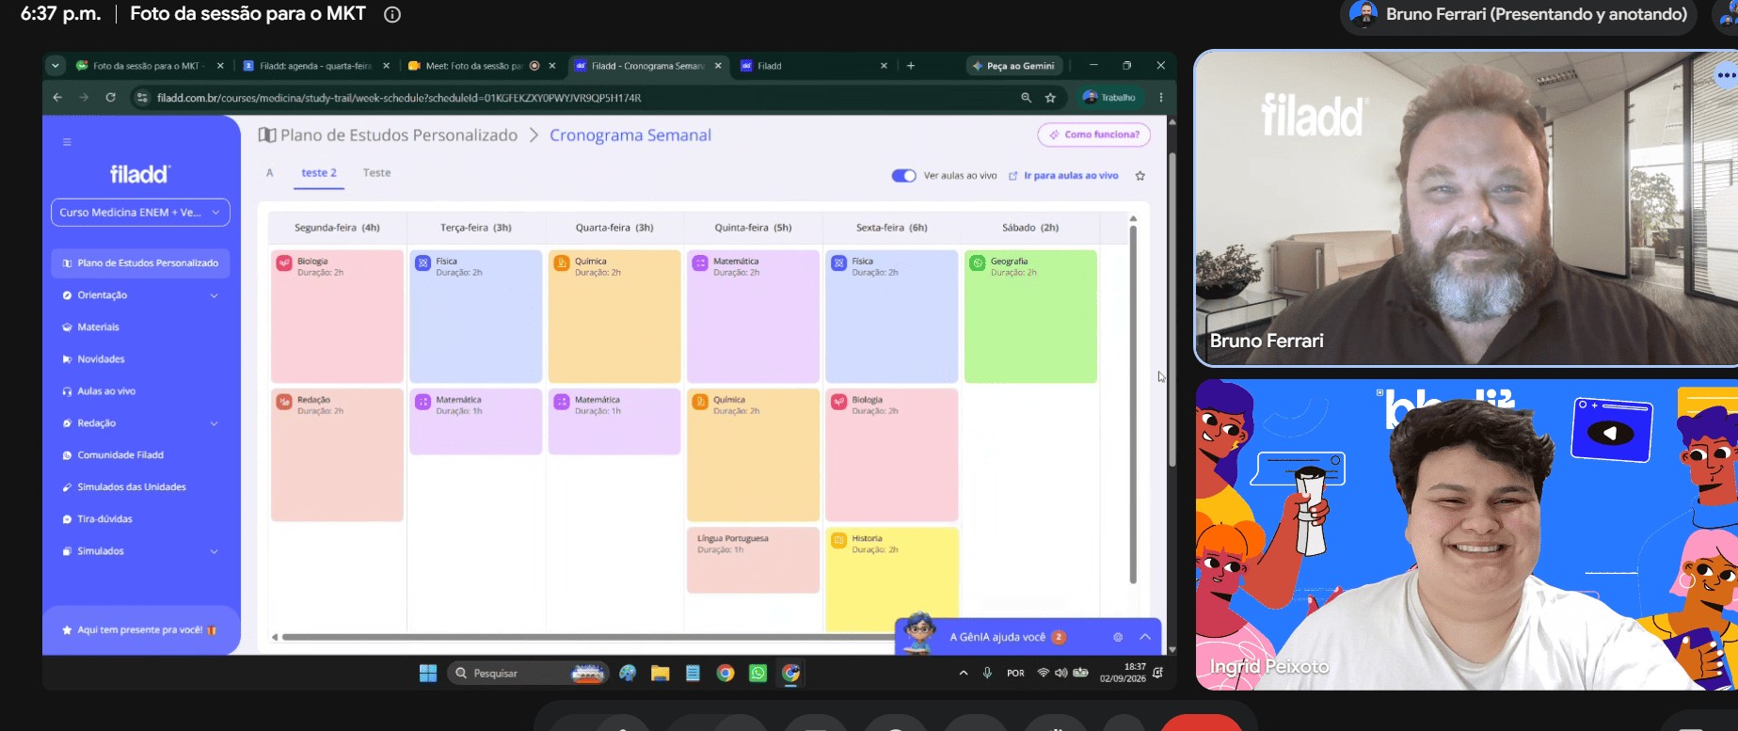Image resolution: width=1738 pixels, height=731 pixels.
Task: Click the Trabalho Chrome profile button
Action: pyautogui.click(x=1109, y=97)
